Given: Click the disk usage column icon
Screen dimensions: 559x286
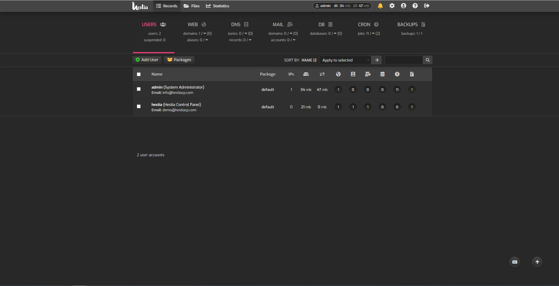Looking at the screenshot, I should coord(306,74).
